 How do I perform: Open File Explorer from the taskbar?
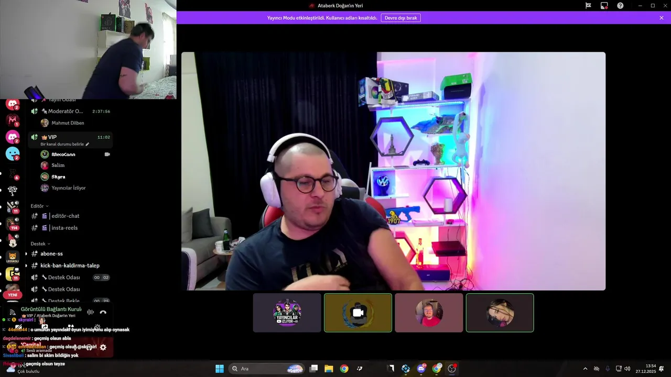coord(329,369)
